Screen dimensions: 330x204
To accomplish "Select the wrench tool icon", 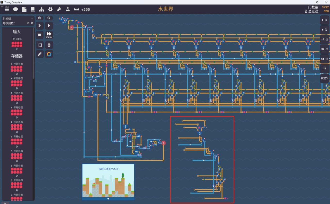I will point(59,9).
